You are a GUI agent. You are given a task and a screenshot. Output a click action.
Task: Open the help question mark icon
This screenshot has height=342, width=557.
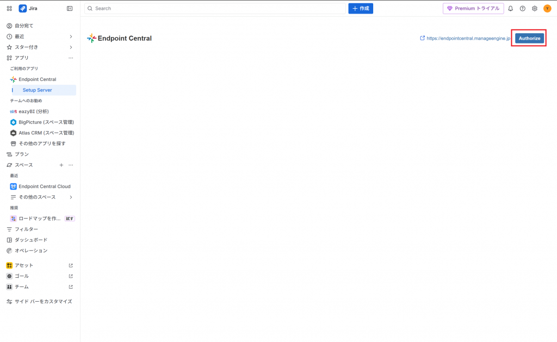[x=523, y=9]
